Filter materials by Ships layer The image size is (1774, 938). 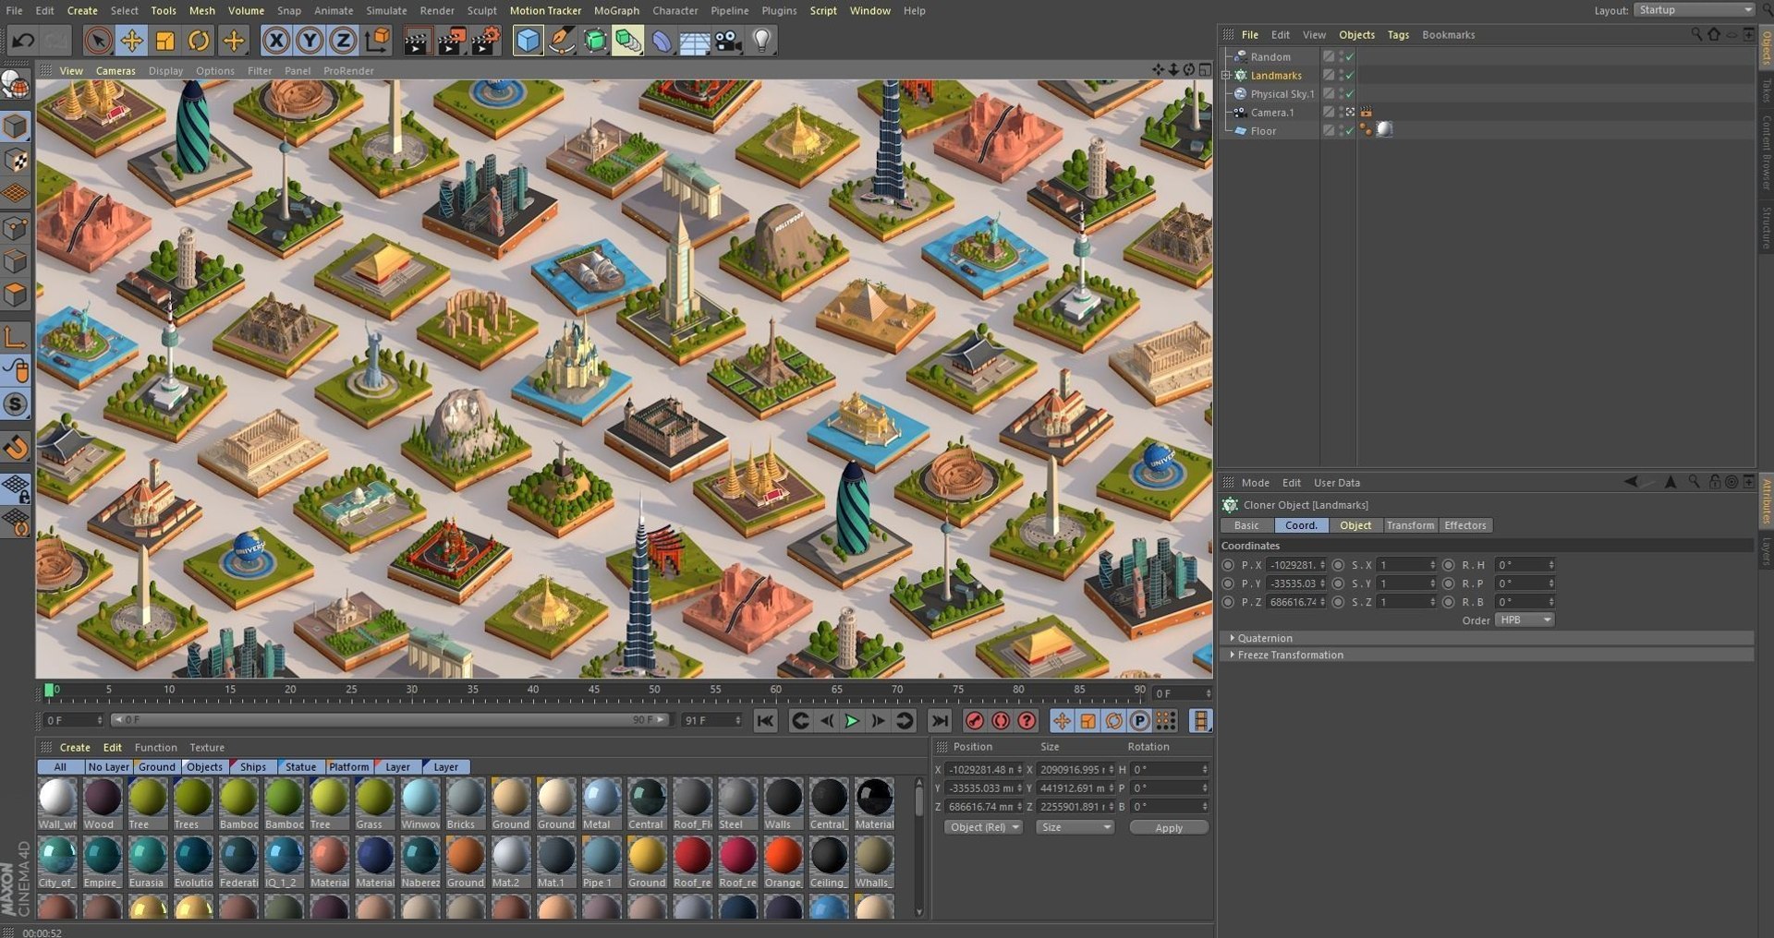pos(251,766)
